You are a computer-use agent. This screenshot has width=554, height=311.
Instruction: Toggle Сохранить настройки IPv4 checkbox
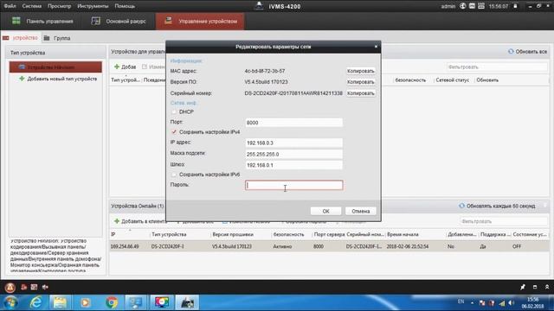[174, 132]
